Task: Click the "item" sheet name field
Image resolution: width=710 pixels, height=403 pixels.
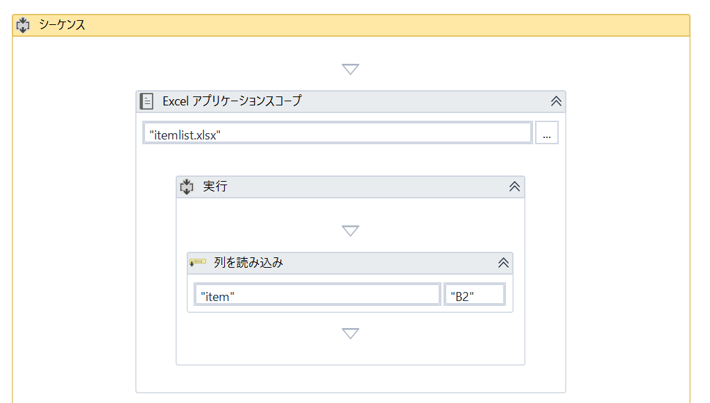Action: [317, 295]
